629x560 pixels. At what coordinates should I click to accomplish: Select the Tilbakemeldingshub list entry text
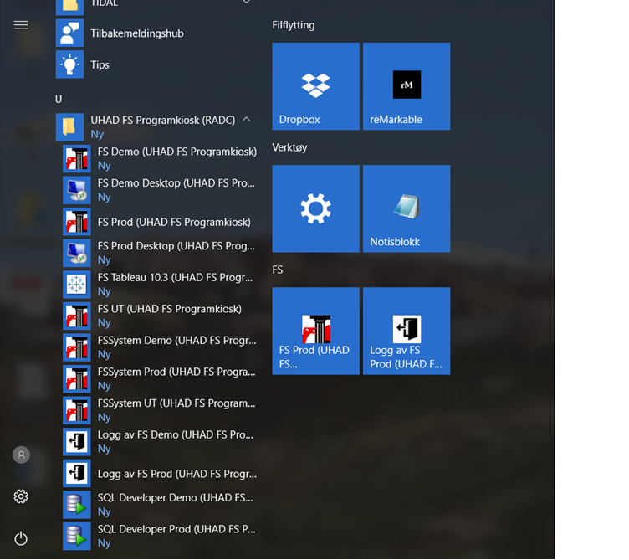pos(137,33)
